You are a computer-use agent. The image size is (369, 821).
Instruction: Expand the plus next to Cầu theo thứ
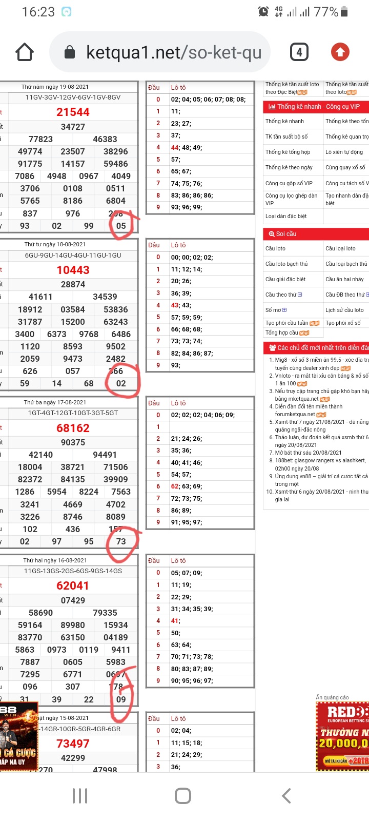300,295
